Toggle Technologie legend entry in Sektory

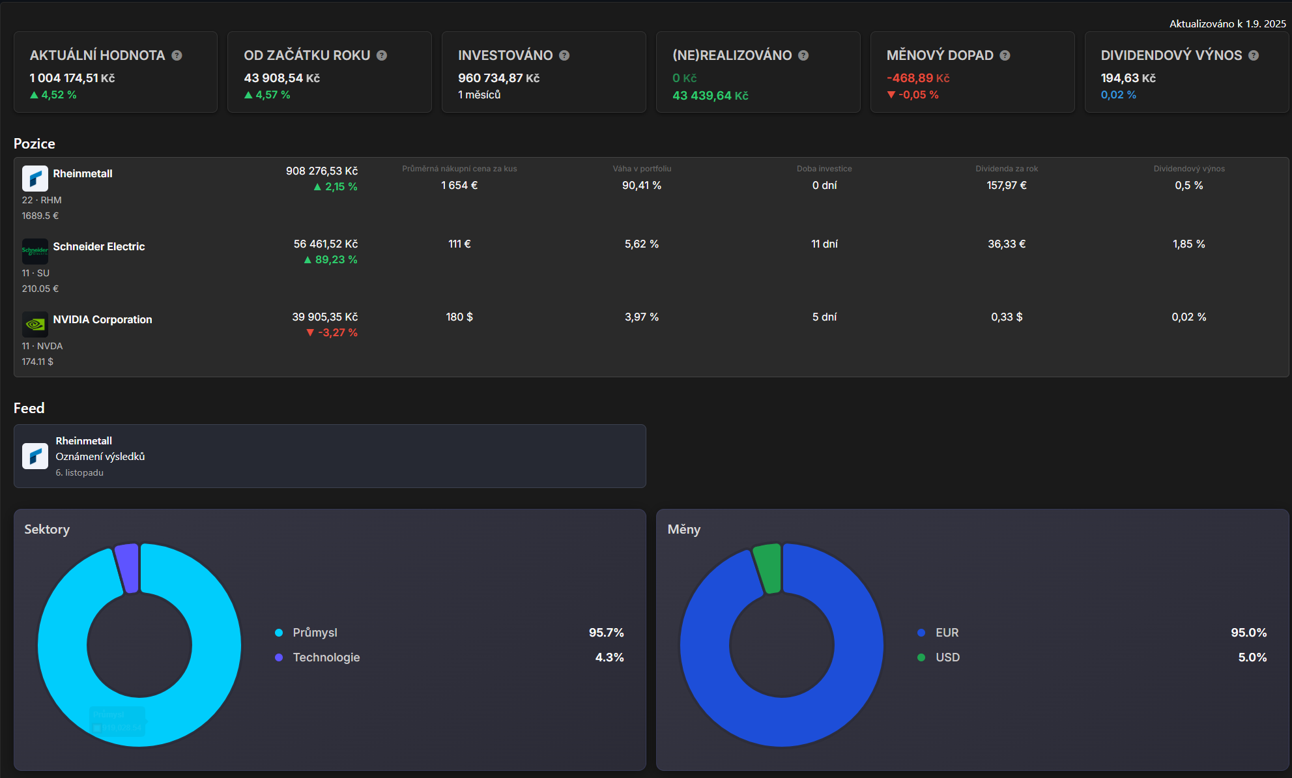coord(326,657)
